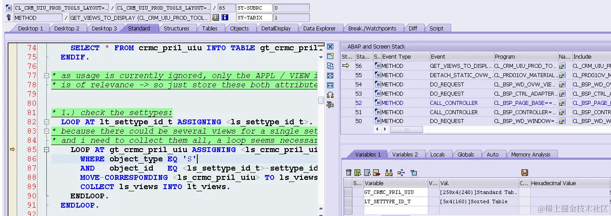Click the gear icon next to METHOD field
Screen dimensions: 611x216
coord(9,18)
